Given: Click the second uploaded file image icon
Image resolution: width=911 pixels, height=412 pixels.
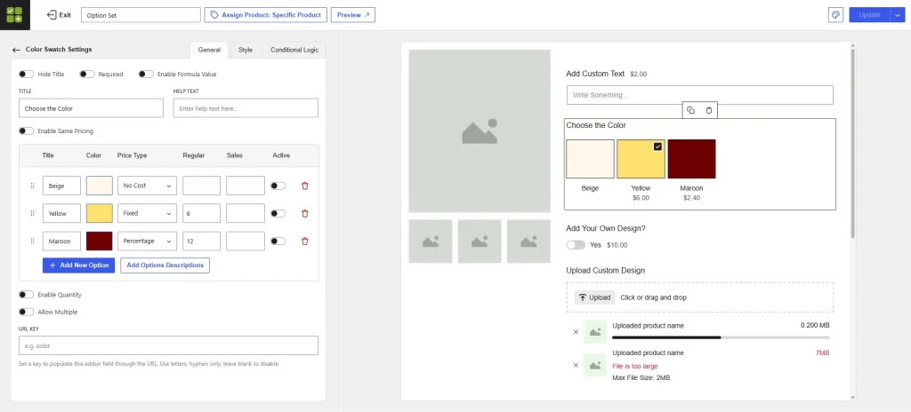Looking at the screenshot, I should point(595,365).
